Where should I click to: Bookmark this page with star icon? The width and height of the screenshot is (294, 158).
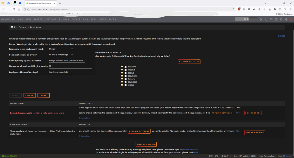(x=233, y=9)
